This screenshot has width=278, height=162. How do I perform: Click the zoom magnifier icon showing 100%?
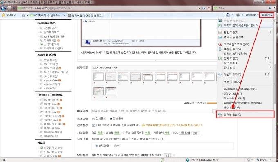click(x=258, y=160)
